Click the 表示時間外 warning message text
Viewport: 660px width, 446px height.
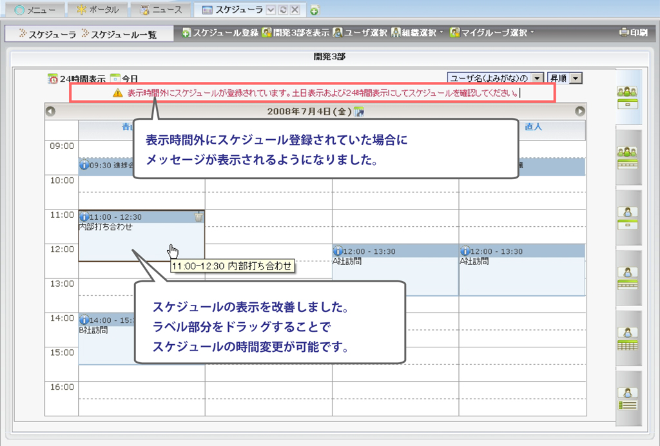(x=324, y=93)
